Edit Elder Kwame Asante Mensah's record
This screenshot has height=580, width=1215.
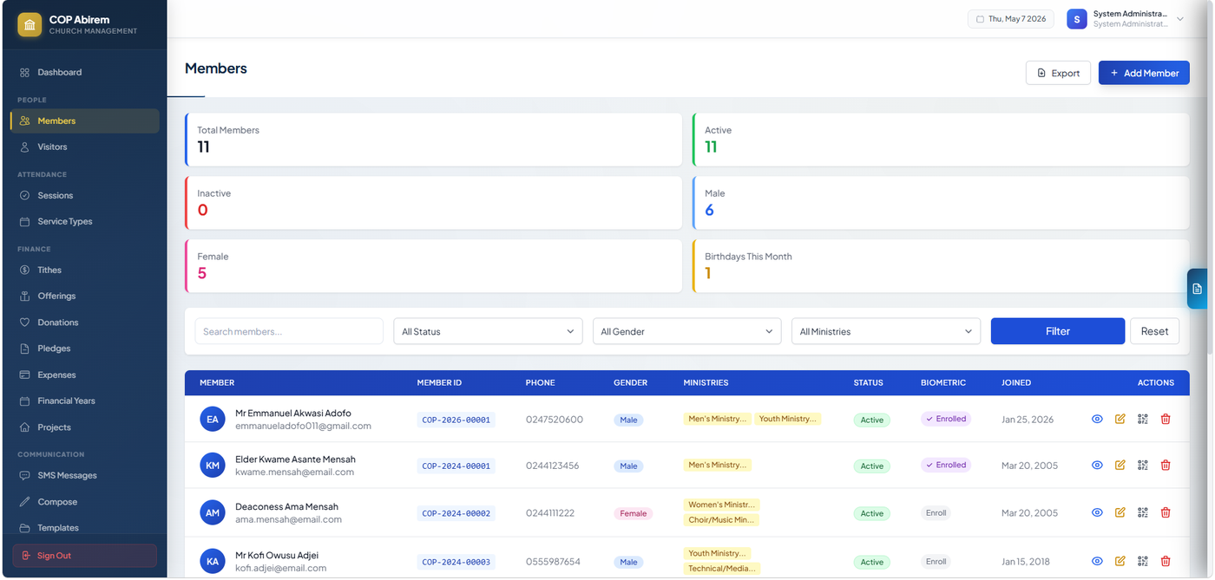point(1120,465)
